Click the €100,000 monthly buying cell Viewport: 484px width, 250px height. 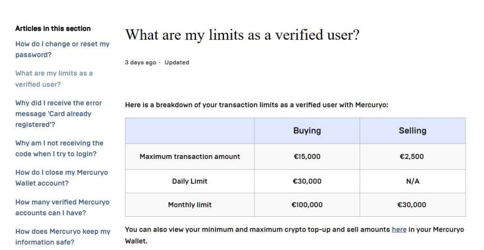pyautogui.click(x=307, y=205)
